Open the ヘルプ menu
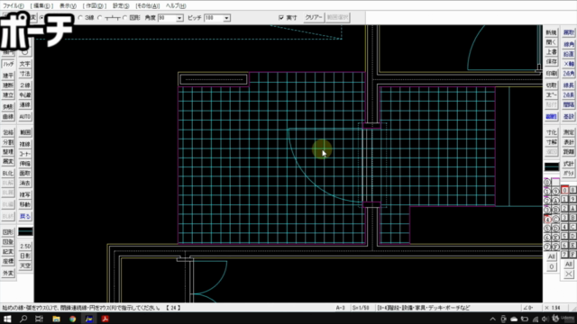 (x=176, y=6)
